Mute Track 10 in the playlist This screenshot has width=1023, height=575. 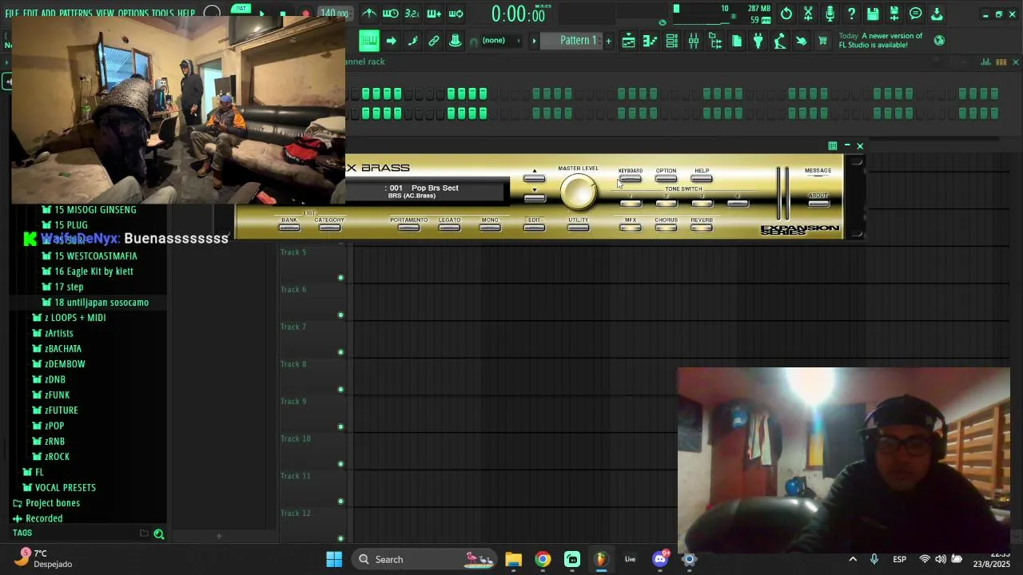tap(340, 464)
